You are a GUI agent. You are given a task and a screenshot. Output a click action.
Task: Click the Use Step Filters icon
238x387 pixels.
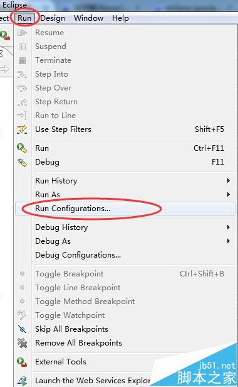coord(22,129)
